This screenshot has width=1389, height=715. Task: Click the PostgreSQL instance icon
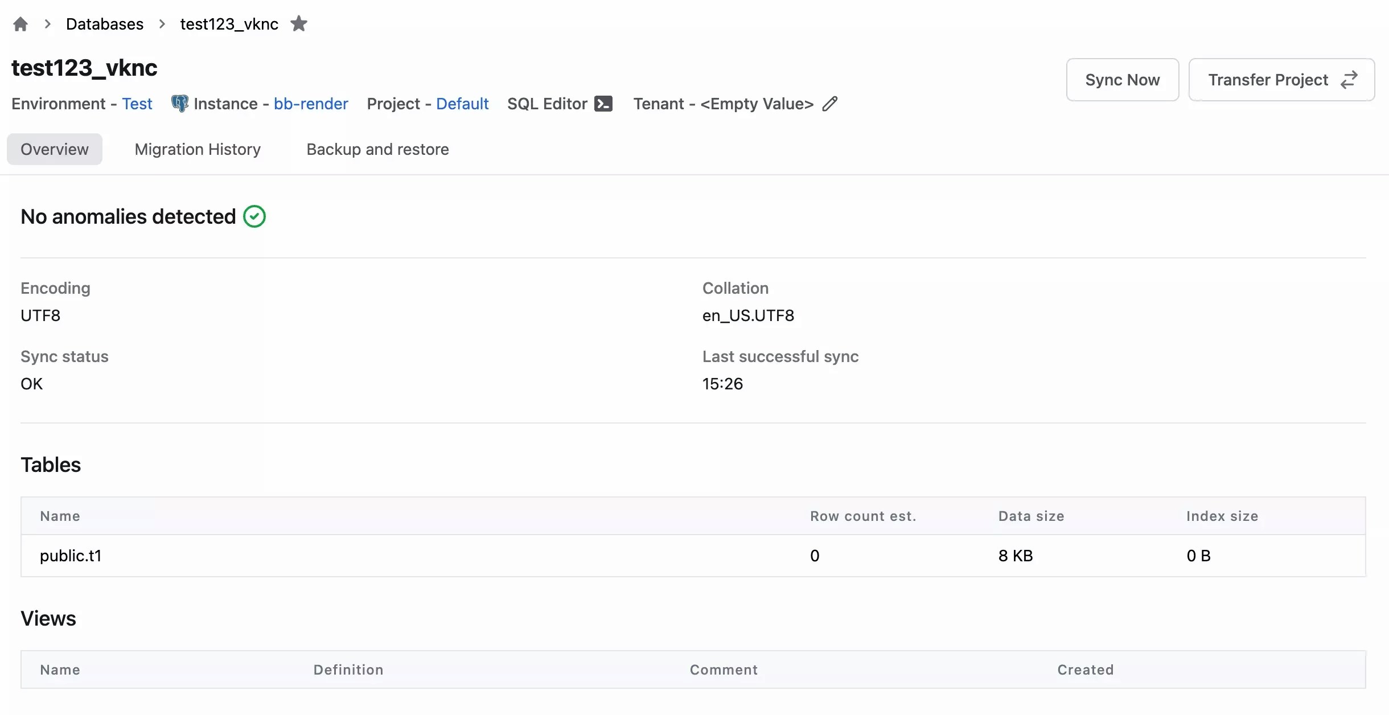(179, 103)
